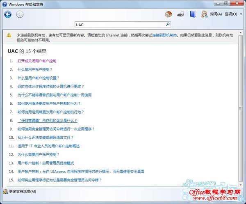Click the vertical scrollbar thumb
The height and width of the screenshot is (204, 246).
click(x=240, y=108)
